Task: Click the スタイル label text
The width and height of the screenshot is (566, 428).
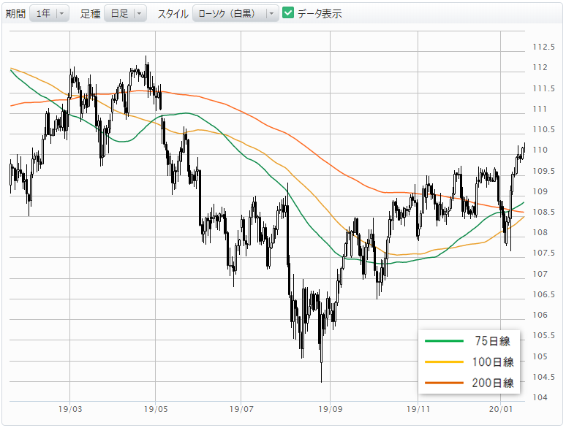Action: click(x=173, y=14)
